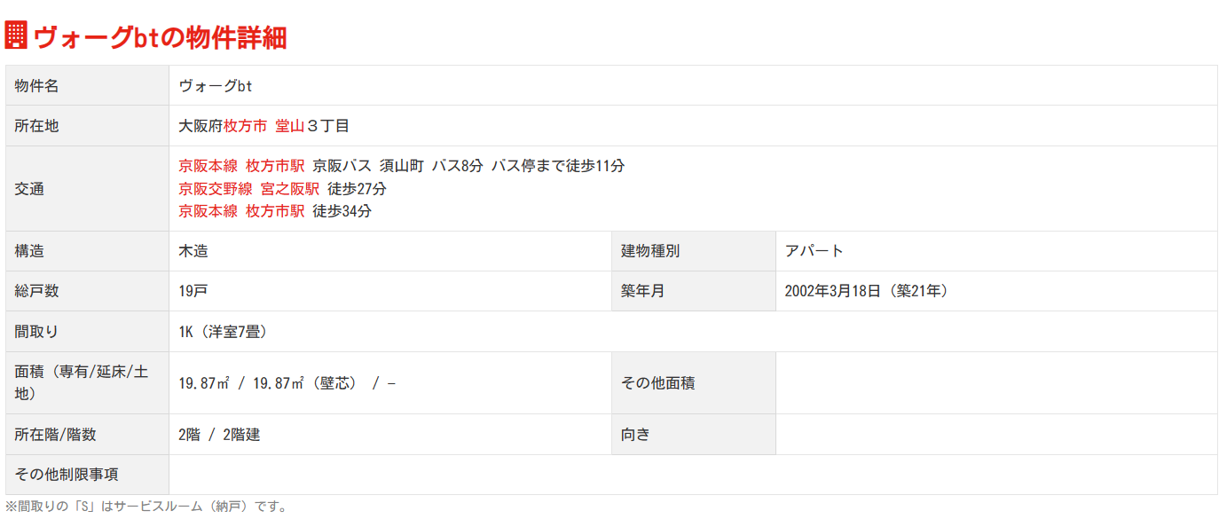
Task: Open the 京阪交野線 railway line link
Action: pyautogui.click(x=216, y=189)
